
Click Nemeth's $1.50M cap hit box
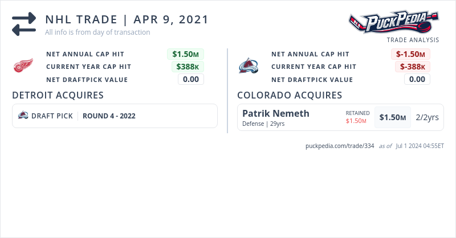pyautogui.click(x=393, y=117)
